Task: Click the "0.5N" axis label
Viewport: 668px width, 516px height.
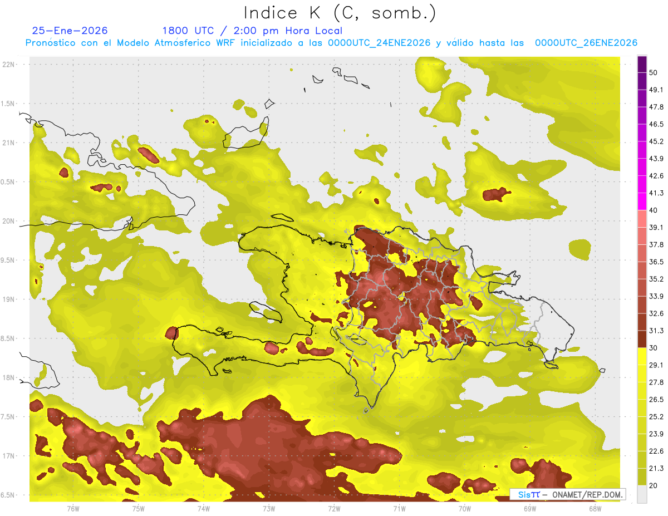Action: [8, 182]
